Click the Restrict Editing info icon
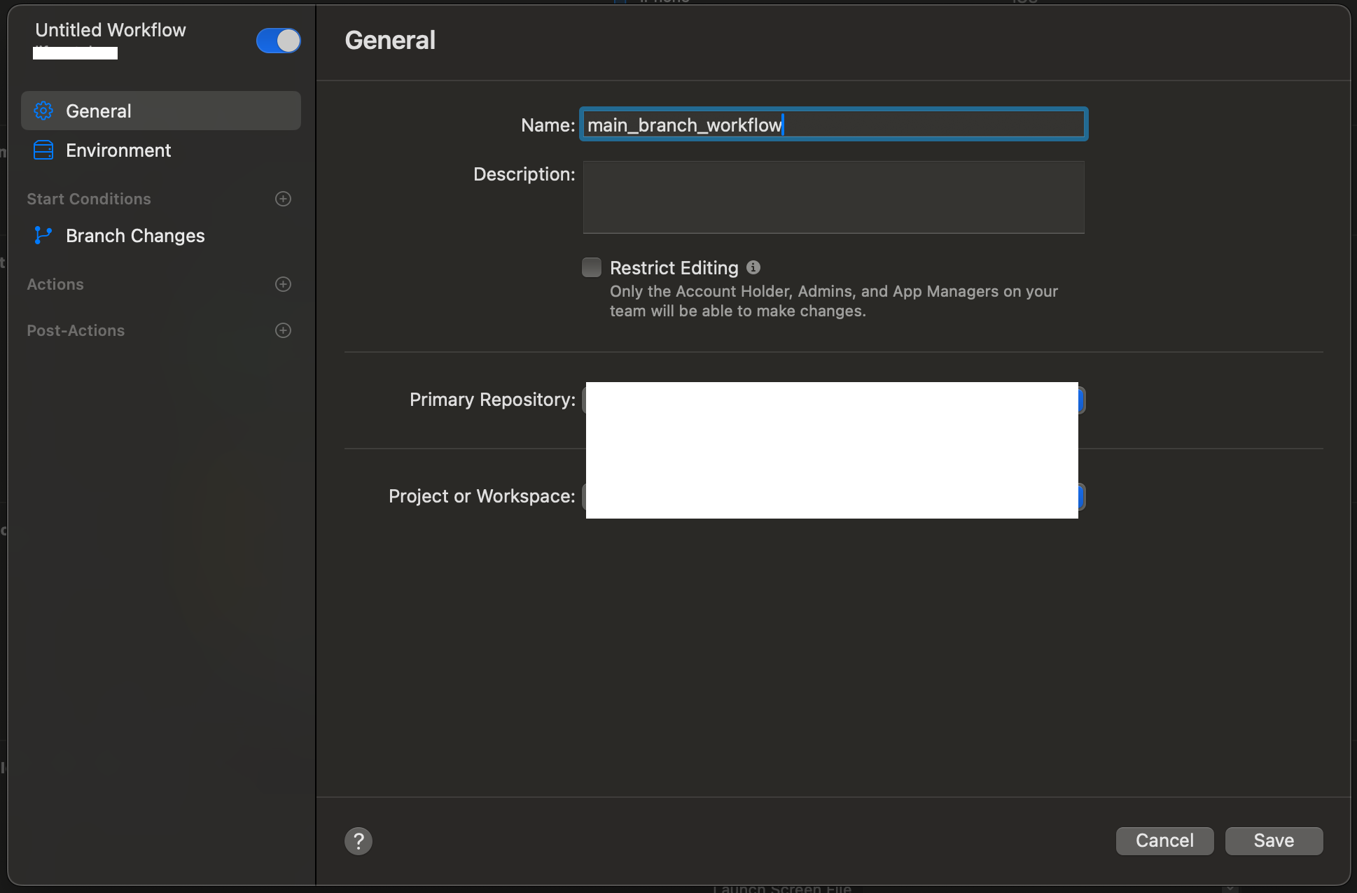 click(x=753, y=267)
